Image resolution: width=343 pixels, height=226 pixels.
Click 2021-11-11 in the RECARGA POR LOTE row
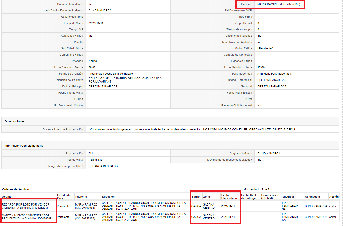click(228, 206)
